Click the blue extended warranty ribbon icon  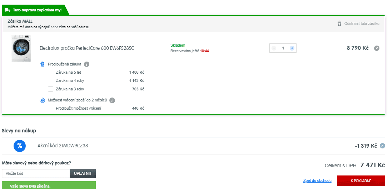(x=42, y=64)
